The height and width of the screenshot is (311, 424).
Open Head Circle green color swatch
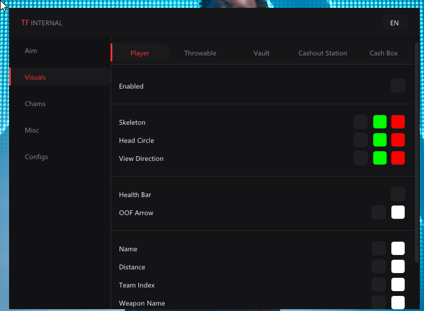click(380, 140)
